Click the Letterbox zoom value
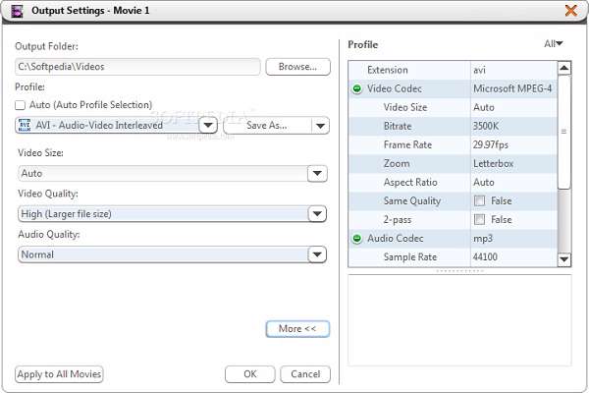This screenshot has height=393, width=589. [493, 164]
